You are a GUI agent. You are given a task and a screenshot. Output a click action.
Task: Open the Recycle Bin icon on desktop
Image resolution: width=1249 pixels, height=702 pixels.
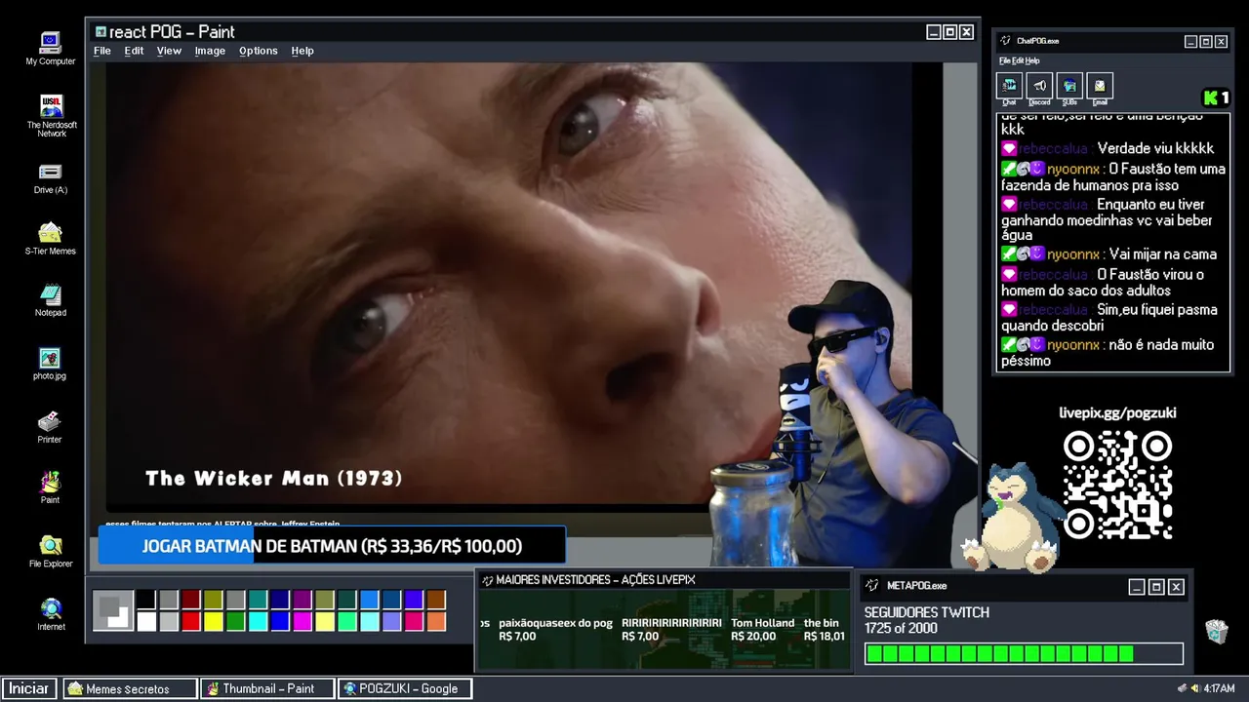point(1216,632)
